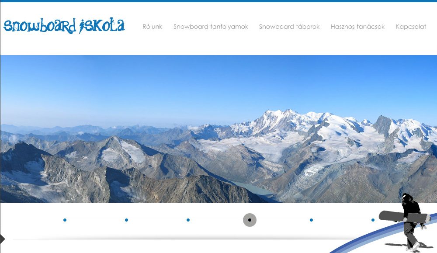437x253 pixels.
Task: Click the mountain panorama banner image
Action: point(218,129)
